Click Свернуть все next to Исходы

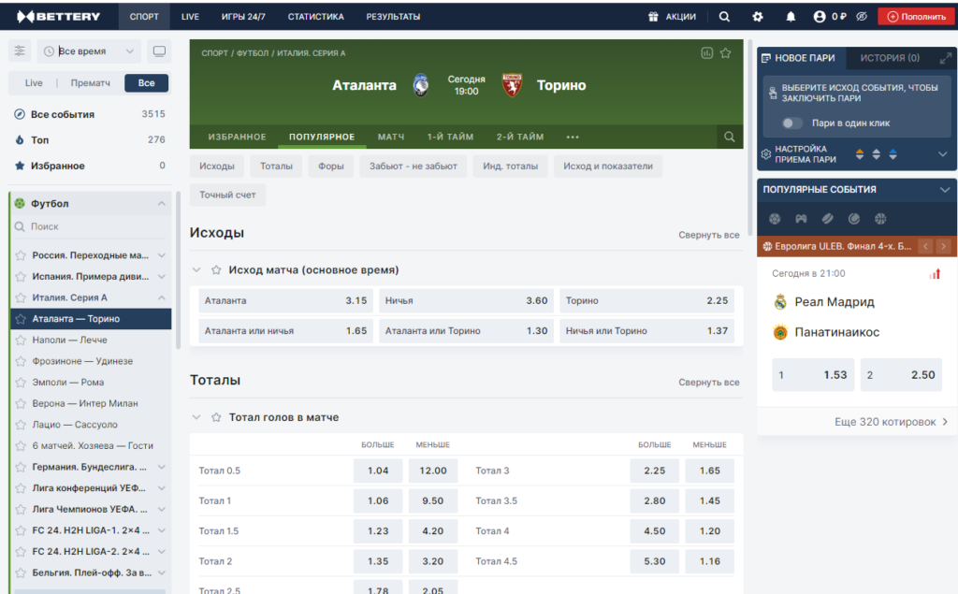(x=709, y=235)
